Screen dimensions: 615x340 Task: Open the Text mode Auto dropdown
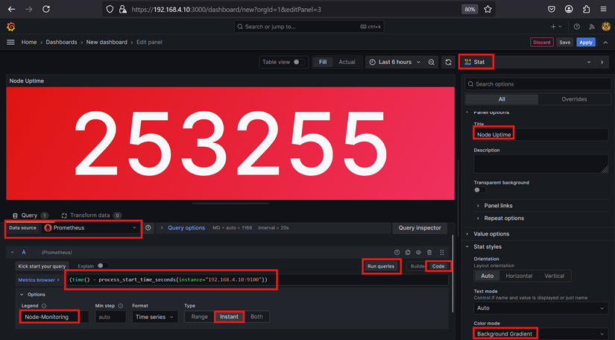pos(541,308)
